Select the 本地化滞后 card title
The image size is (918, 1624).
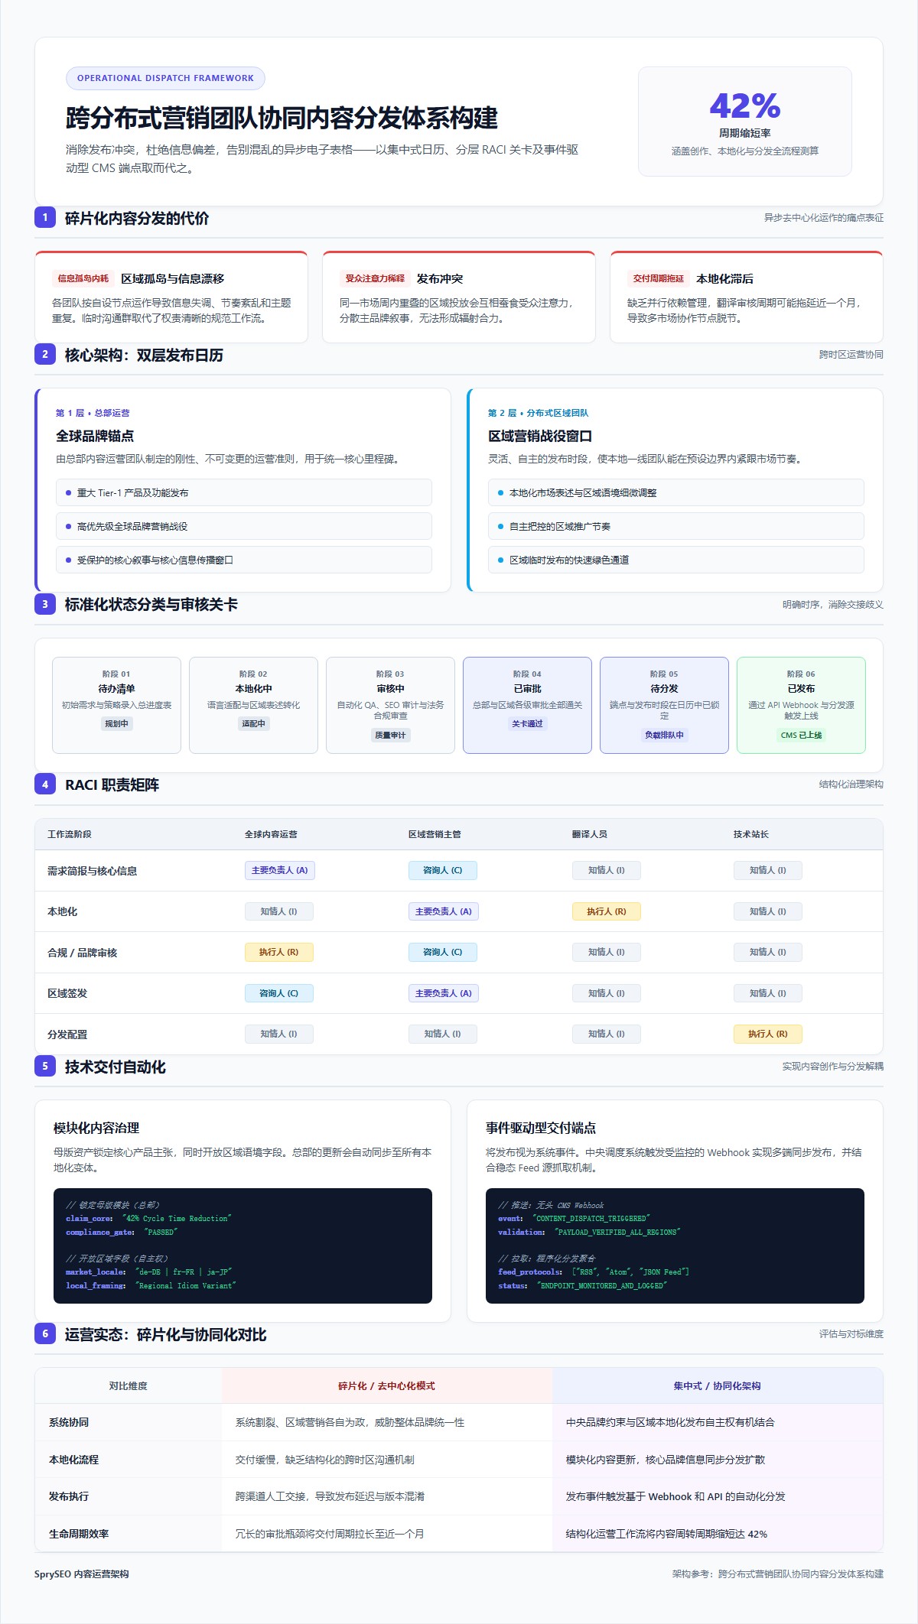(x=724, y=279)
